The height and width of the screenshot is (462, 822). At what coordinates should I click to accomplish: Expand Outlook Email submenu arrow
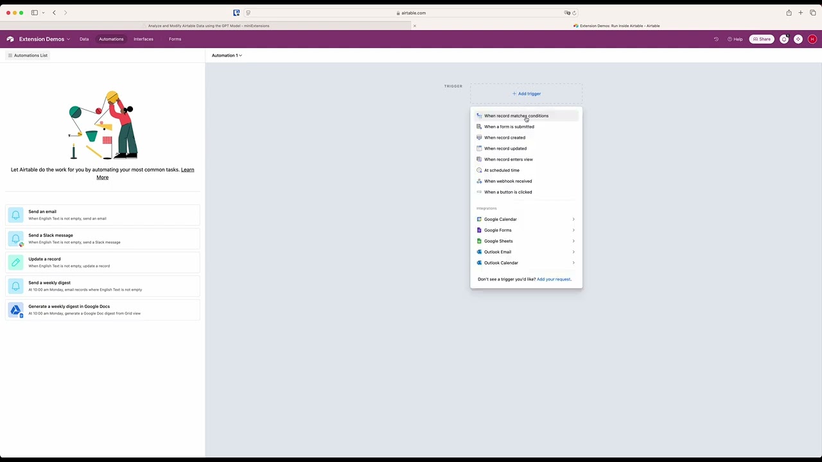(x=573, y=252)
